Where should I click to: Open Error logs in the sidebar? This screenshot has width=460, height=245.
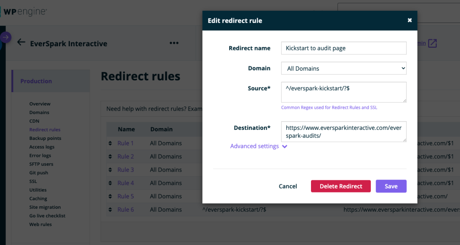(40, 155)
